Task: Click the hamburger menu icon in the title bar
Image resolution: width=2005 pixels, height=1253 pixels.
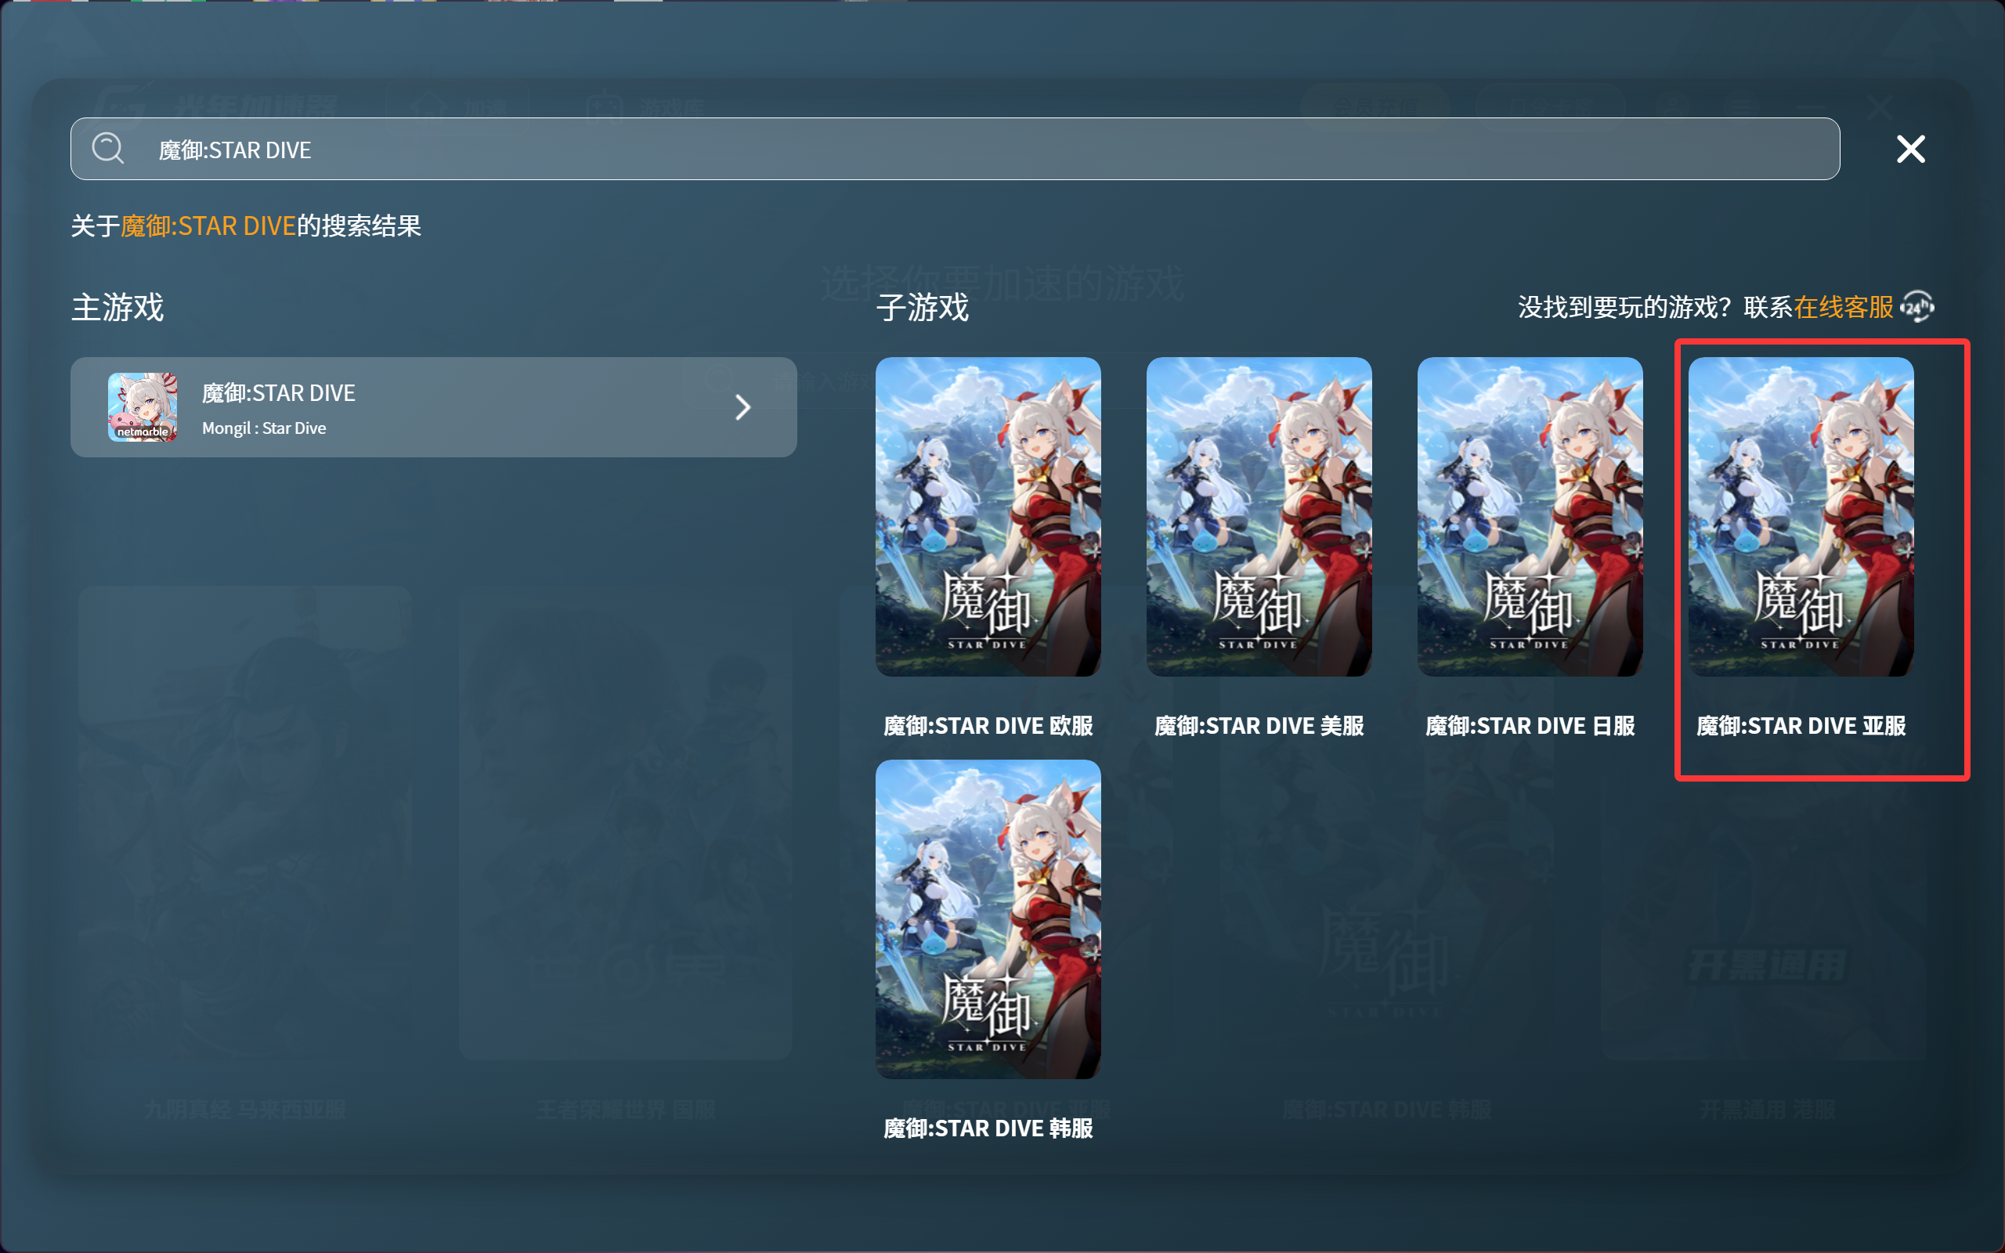Action: (1743, 104)
